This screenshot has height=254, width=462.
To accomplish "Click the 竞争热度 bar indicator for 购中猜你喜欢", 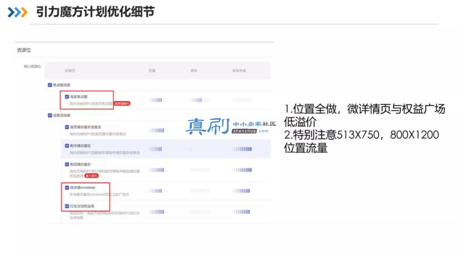I will point(242,149).
